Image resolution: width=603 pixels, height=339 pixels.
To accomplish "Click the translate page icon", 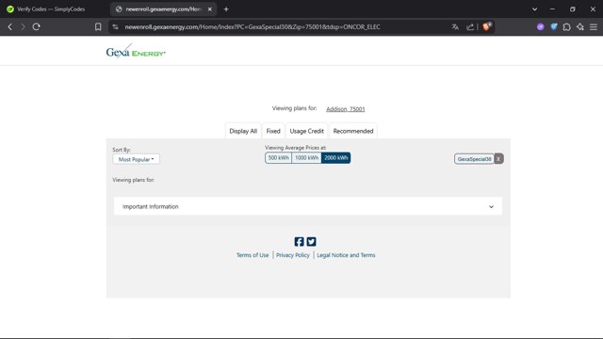I will [455, 27].
